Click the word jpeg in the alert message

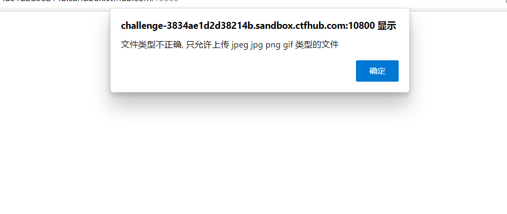click(240, 45)
